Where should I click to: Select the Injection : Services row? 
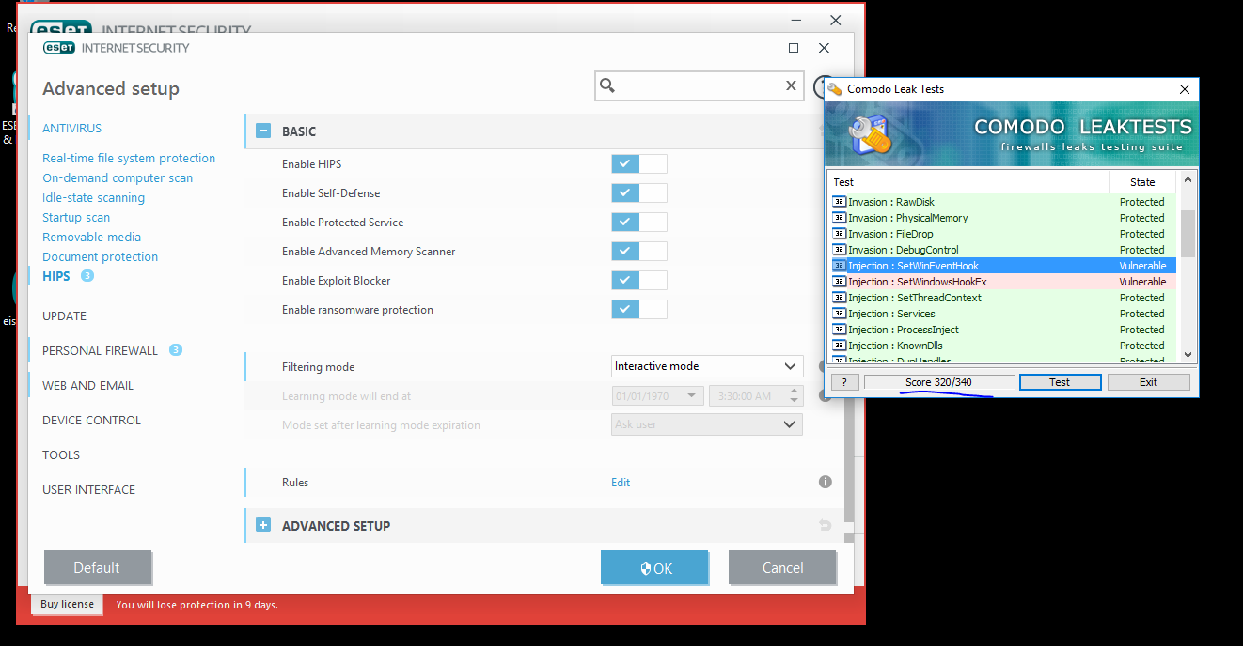pyautogui.click(x=1002, y=314)
